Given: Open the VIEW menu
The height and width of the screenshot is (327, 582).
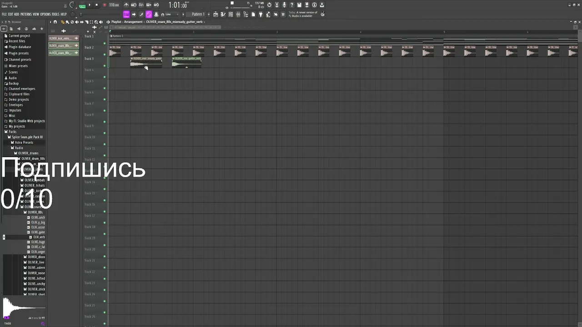Looking at the screenshot, I should pyautogui.click(x=36, y=14).
